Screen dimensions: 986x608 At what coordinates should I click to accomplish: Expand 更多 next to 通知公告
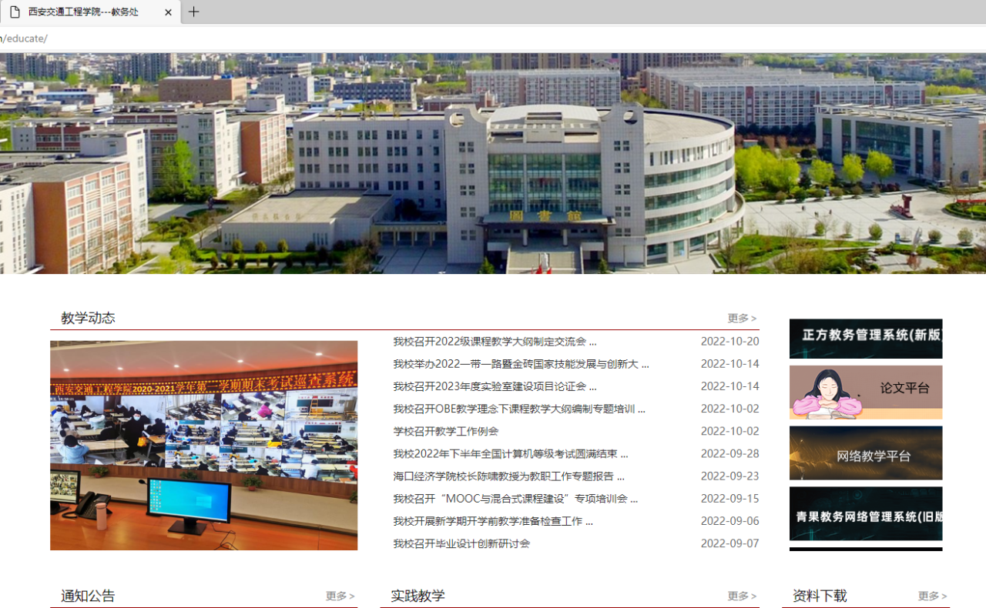[x=339, y=596]
